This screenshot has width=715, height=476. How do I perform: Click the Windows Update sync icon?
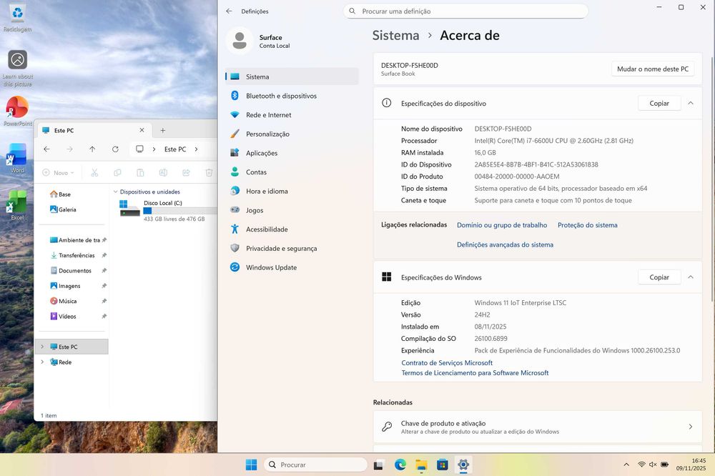coord(235,267)
